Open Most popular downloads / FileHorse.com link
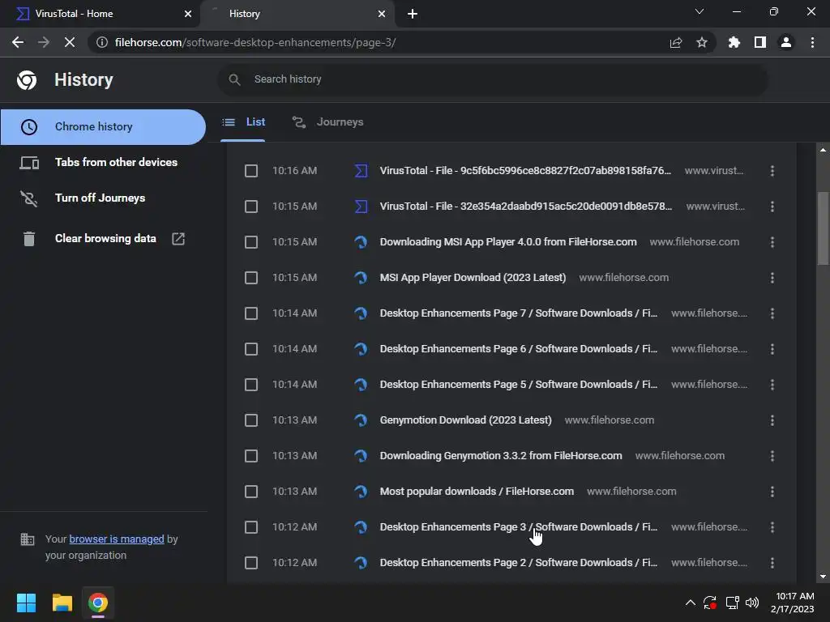The width and height of the screenshot is (830, 622). (477, 492)
